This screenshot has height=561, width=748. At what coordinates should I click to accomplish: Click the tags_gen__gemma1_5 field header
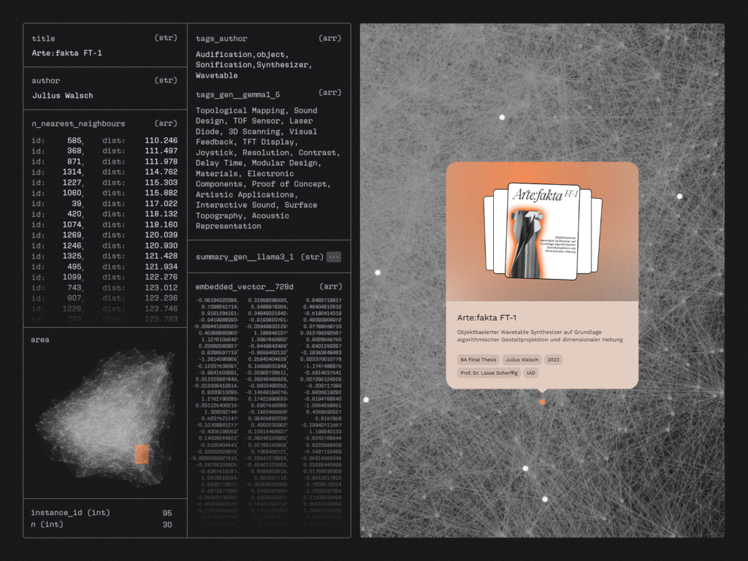click(x=237, y=95)
